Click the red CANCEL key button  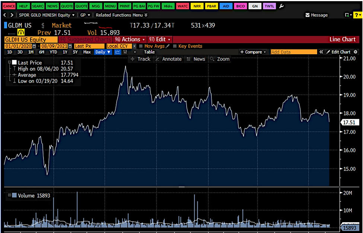[x=9, y=6]
